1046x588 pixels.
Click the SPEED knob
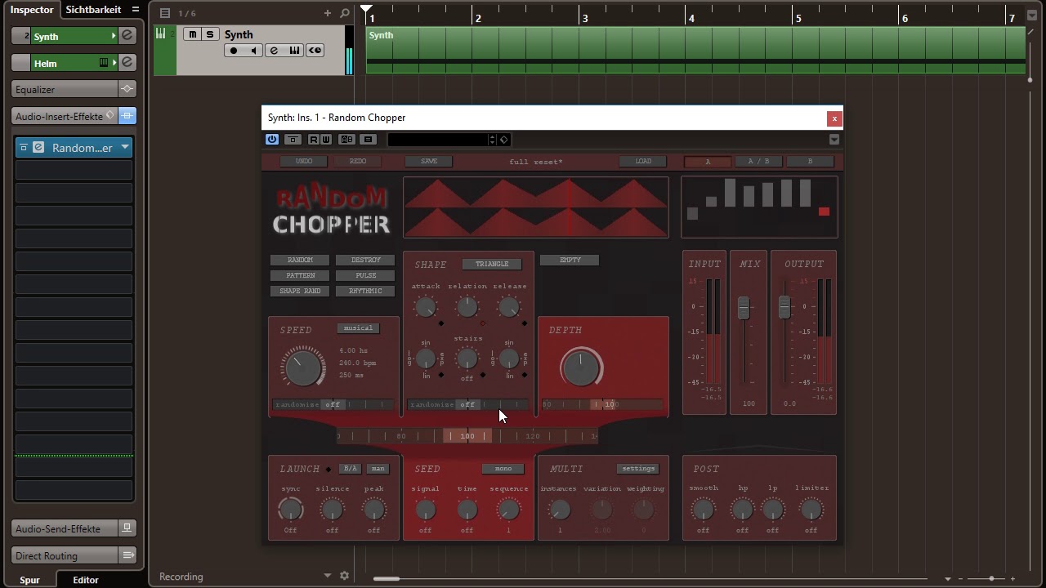[302, 367]
